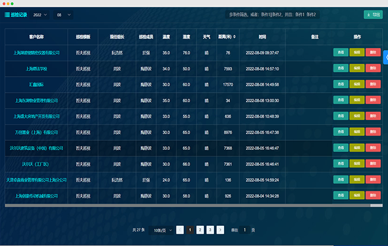Click the 前往 page number input
Screen dimensions: 388x246
[x=244, y=229]
